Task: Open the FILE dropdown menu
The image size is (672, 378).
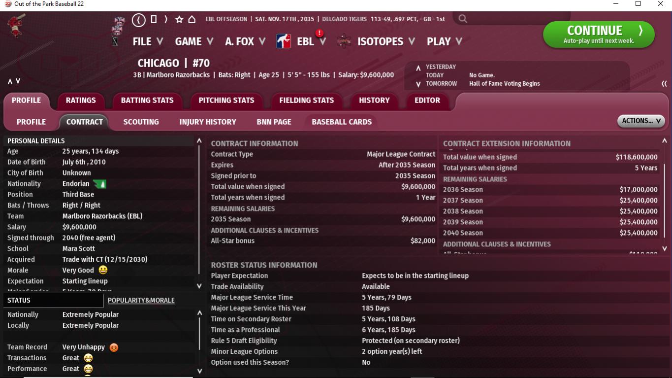Action: (147, 41)
